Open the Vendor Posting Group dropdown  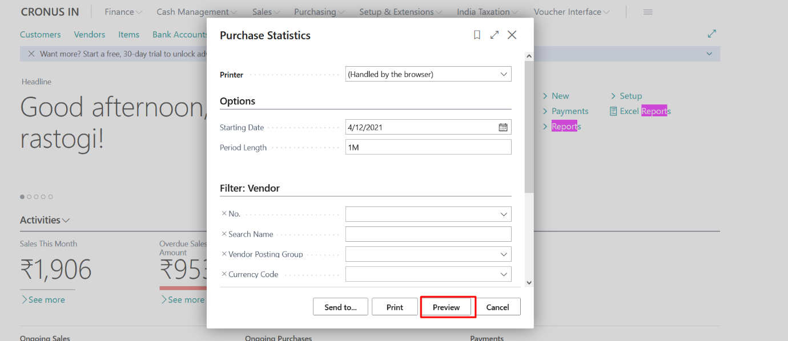tap(503, 254)
